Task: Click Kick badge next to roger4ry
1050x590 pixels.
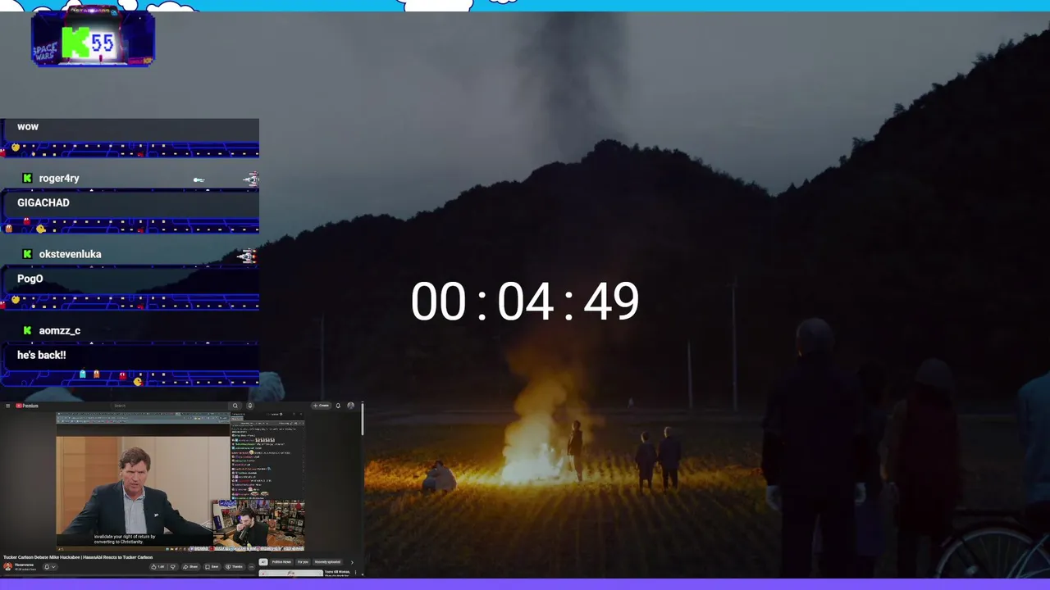Action: (27, 178)
